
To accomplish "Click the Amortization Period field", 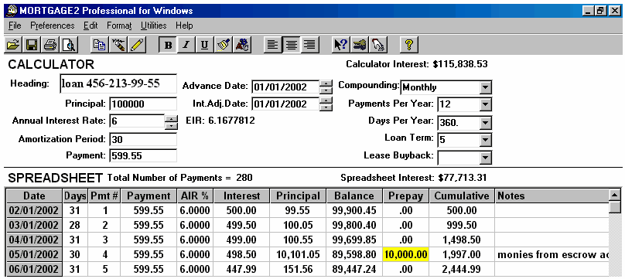I will pyautogui.click(x=143, y=139).
